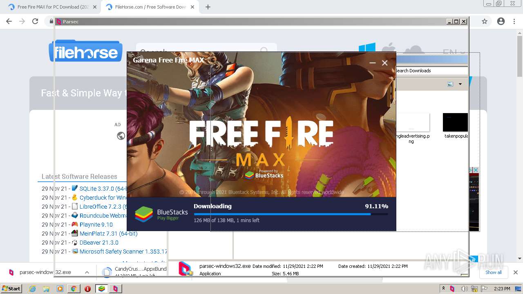Click the Action Center flag icon
The height and width of the screenshot is (294, 523).
(x=484, y=288)
